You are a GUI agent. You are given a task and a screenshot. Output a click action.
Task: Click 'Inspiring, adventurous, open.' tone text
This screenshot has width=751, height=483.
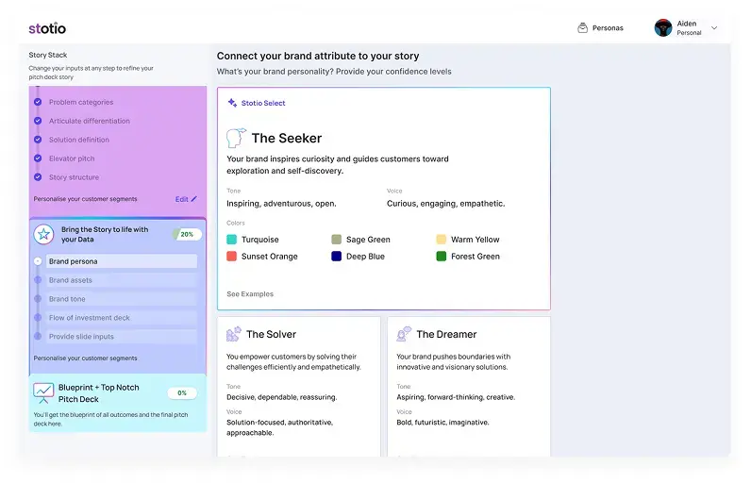tap(281, 204)
